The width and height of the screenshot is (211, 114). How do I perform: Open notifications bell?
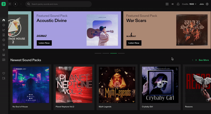click(178, 4)
